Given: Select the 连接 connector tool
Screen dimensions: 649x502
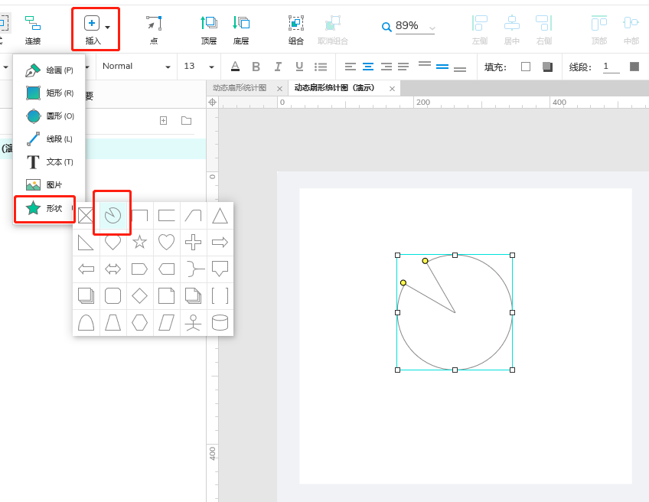Looking at the screenshot, I should [x=33, y=30].
